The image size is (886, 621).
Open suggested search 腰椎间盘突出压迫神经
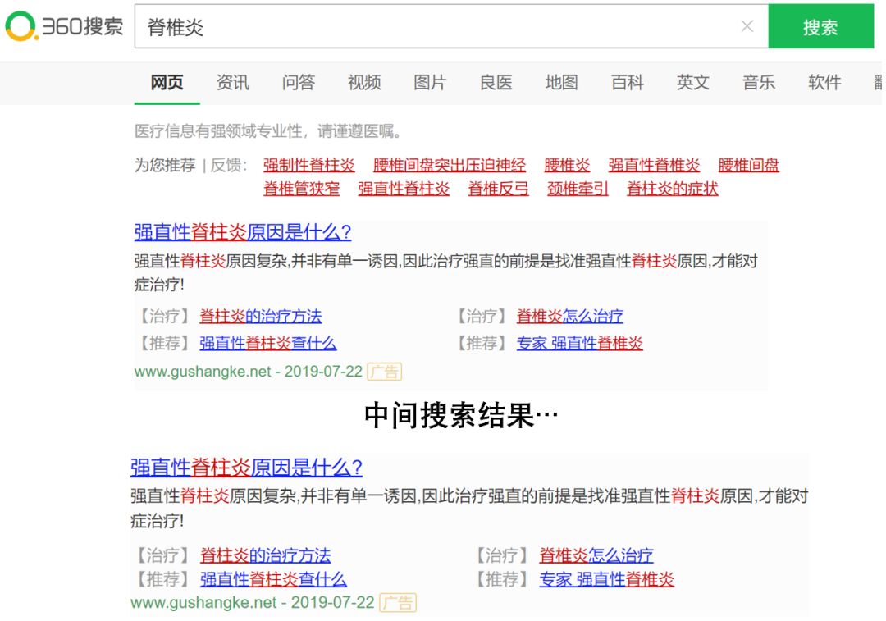(x=449, y=165)
